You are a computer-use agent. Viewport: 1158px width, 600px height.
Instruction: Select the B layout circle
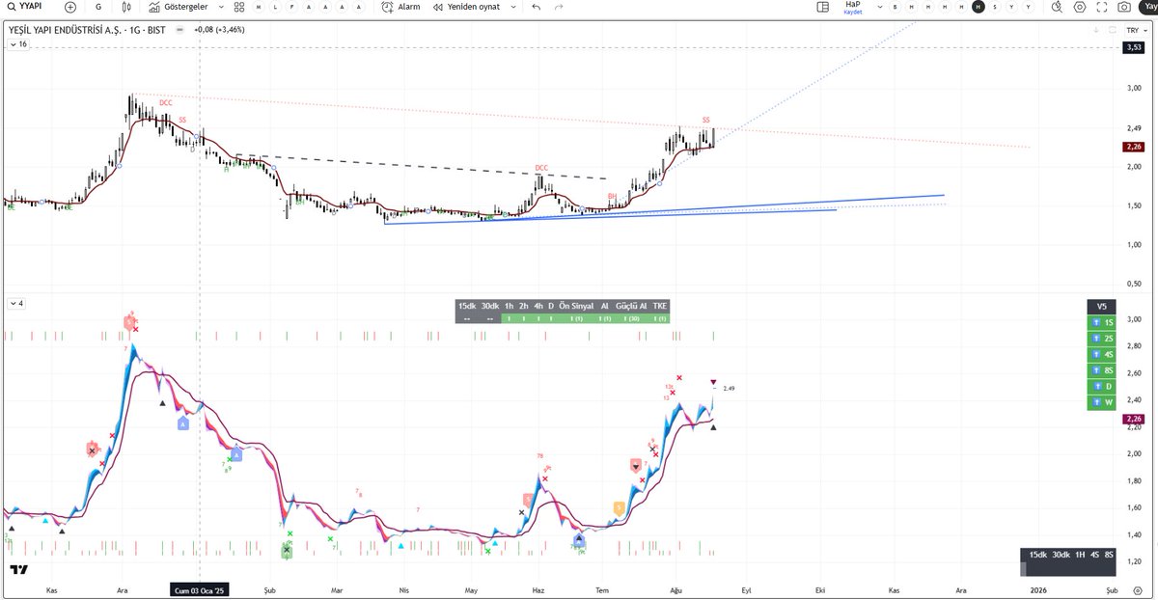[895, 7]
